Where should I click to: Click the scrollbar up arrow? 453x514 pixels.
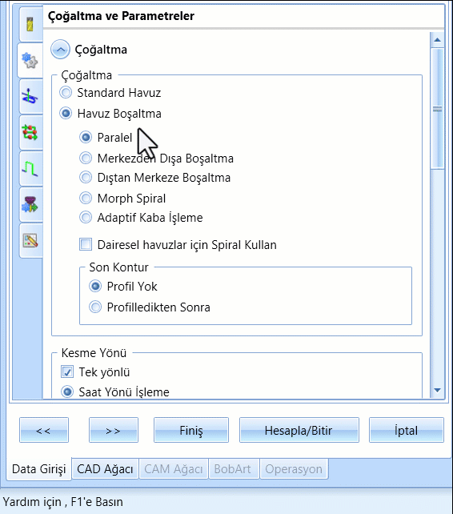(x=437, y=40)
